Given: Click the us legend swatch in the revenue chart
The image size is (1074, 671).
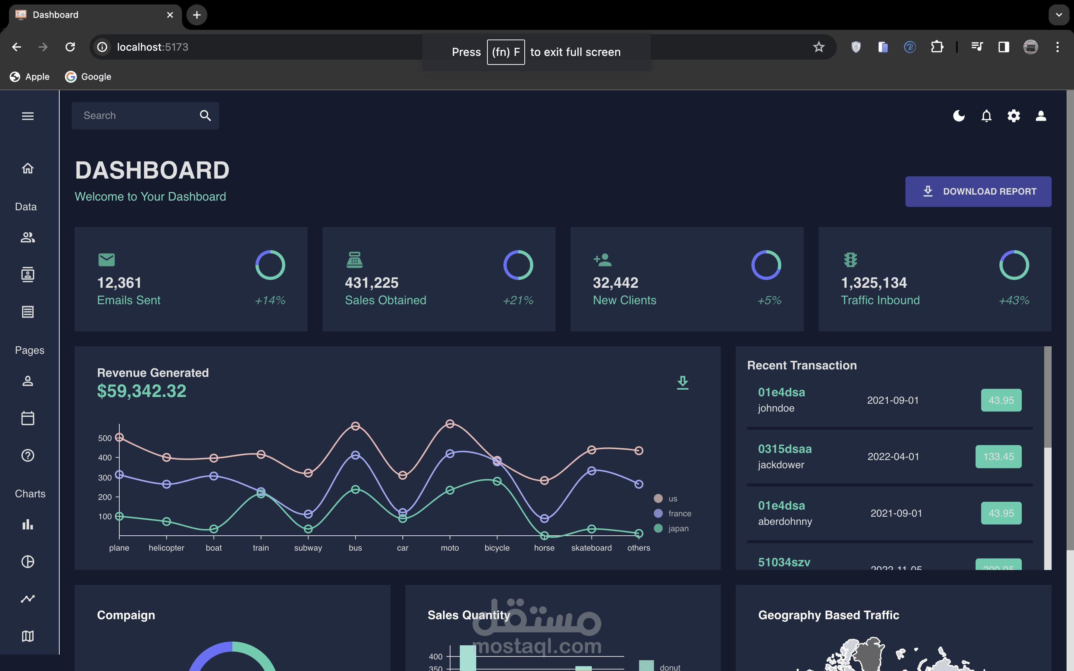Looking at the screenshot, I should pos(658,498).
